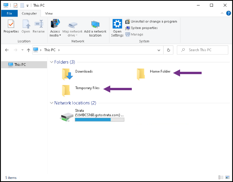The width and height of the screenshot is (233, 182).
Task: Collapse the Folders (3) group
Action: tap(51, 62)
